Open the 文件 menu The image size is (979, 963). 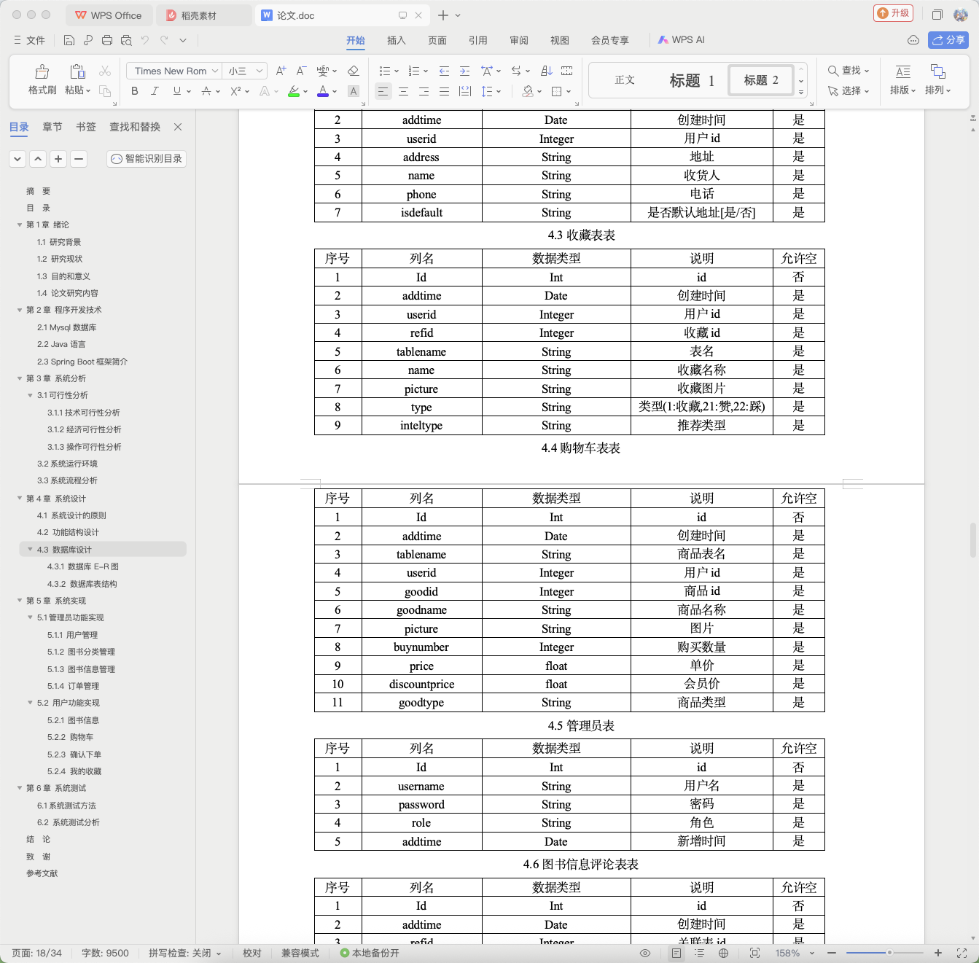(30, 40)
